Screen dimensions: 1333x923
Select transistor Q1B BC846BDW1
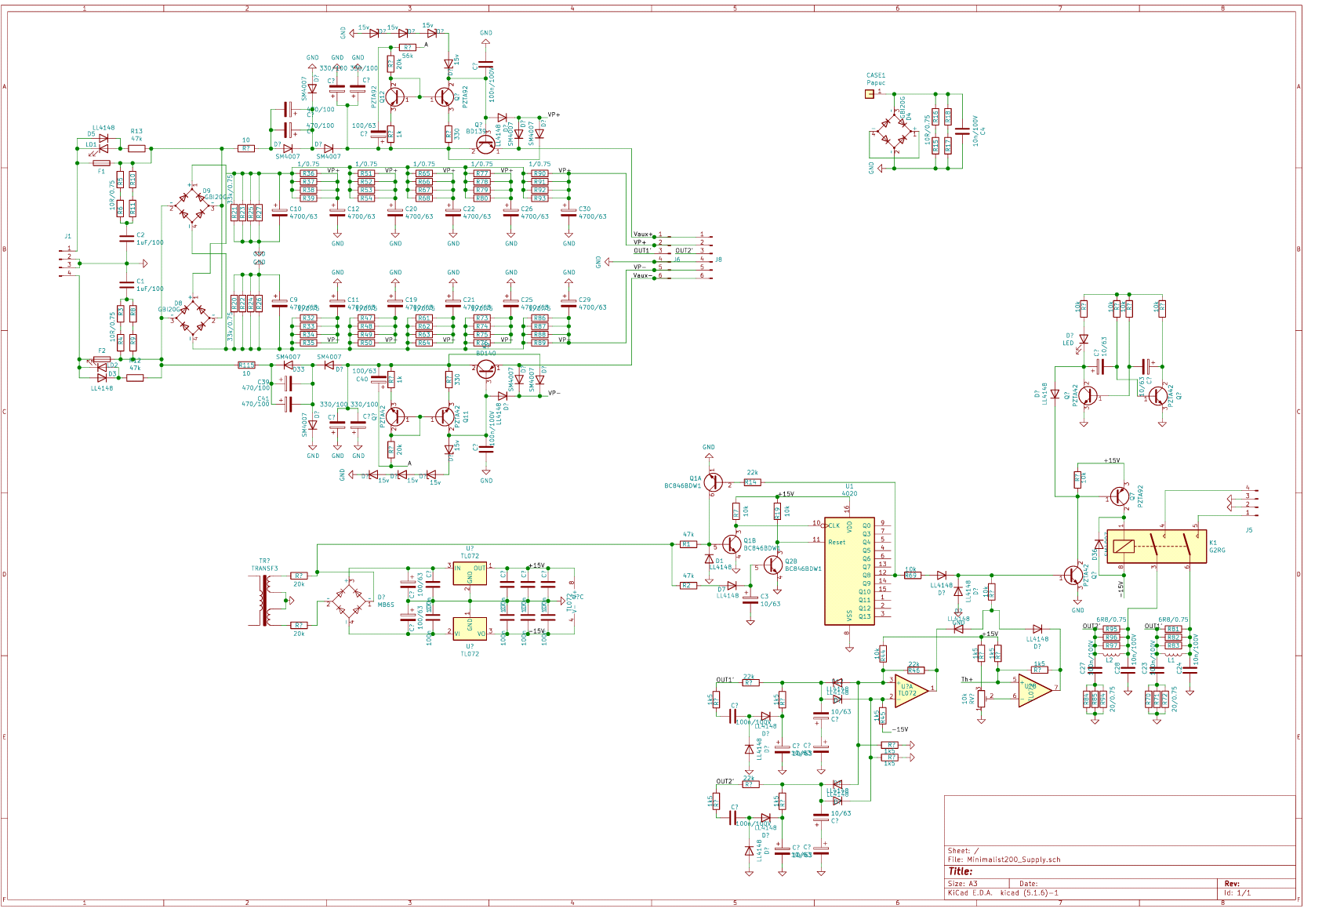pos(731,543)
